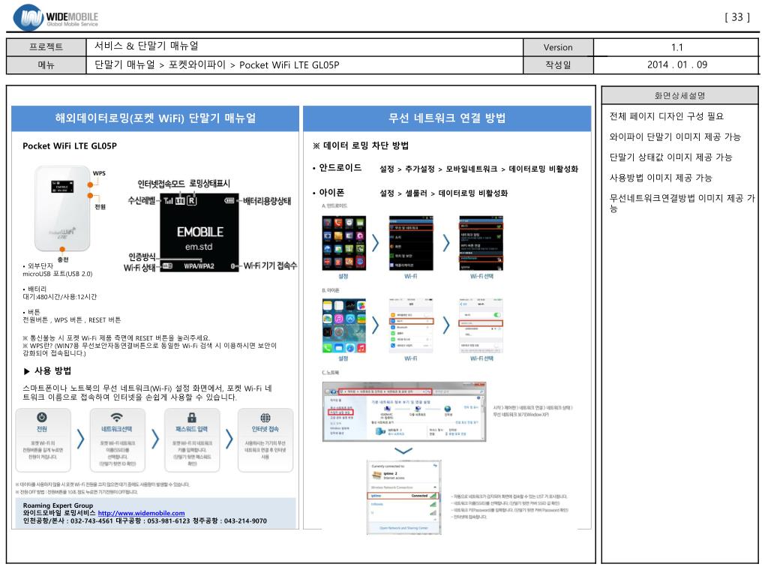Click the 무선 네트워크 연결 방법 banner
This screenshot has width=768, height=576.
point(447,118)
